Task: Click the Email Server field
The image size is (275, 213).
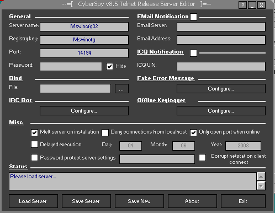Action: coord(221,26)
